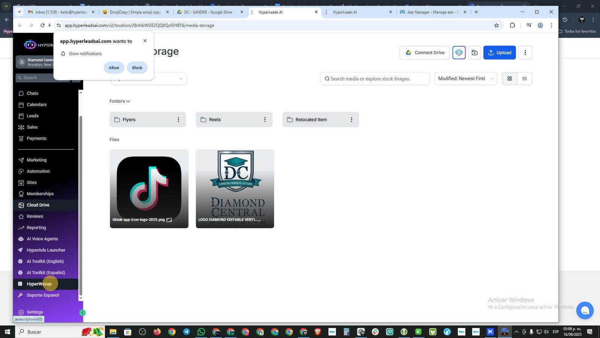The image size is (600, 338).
Task: Switch to grid view layout
Action: [510, 78]
